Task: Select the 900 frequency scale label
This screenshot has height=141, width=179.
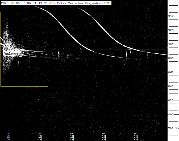Action: coord(171,44)
